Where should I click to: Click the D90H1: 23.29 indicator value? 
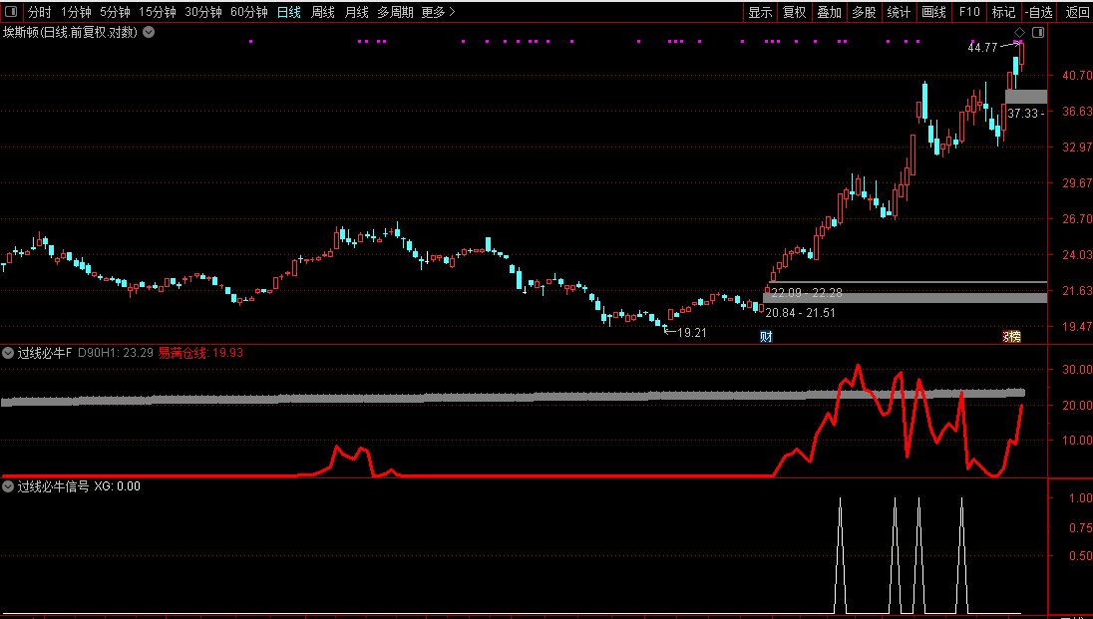click(115, 353)
